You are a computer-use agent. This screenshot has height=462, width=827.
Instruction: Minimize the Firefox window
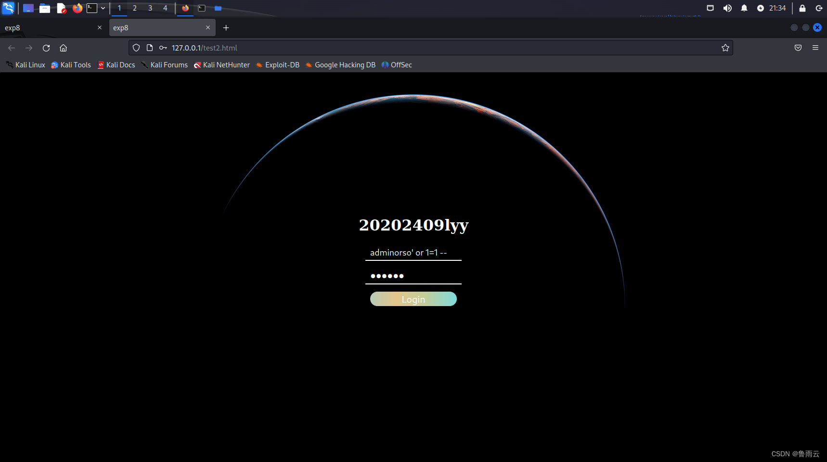tap(794, 27)
